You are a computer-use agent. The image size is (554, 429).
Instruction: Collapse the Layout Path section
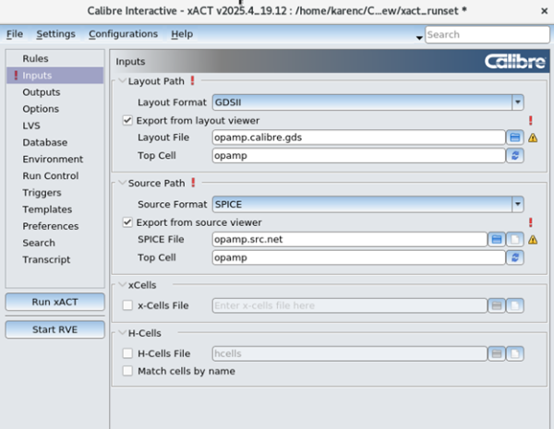coord(122,81)
